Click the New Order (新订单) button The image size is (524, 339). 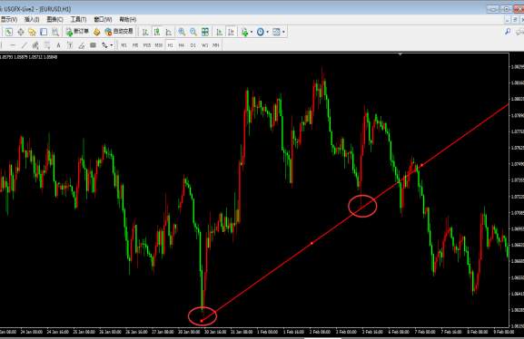click(x=77, y=32)
